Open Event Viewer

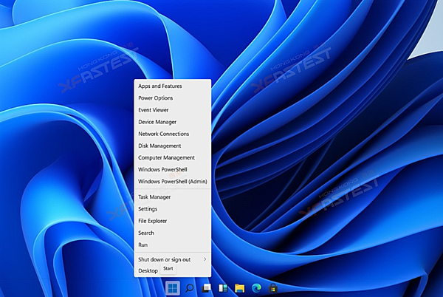[x=154, y=110]
